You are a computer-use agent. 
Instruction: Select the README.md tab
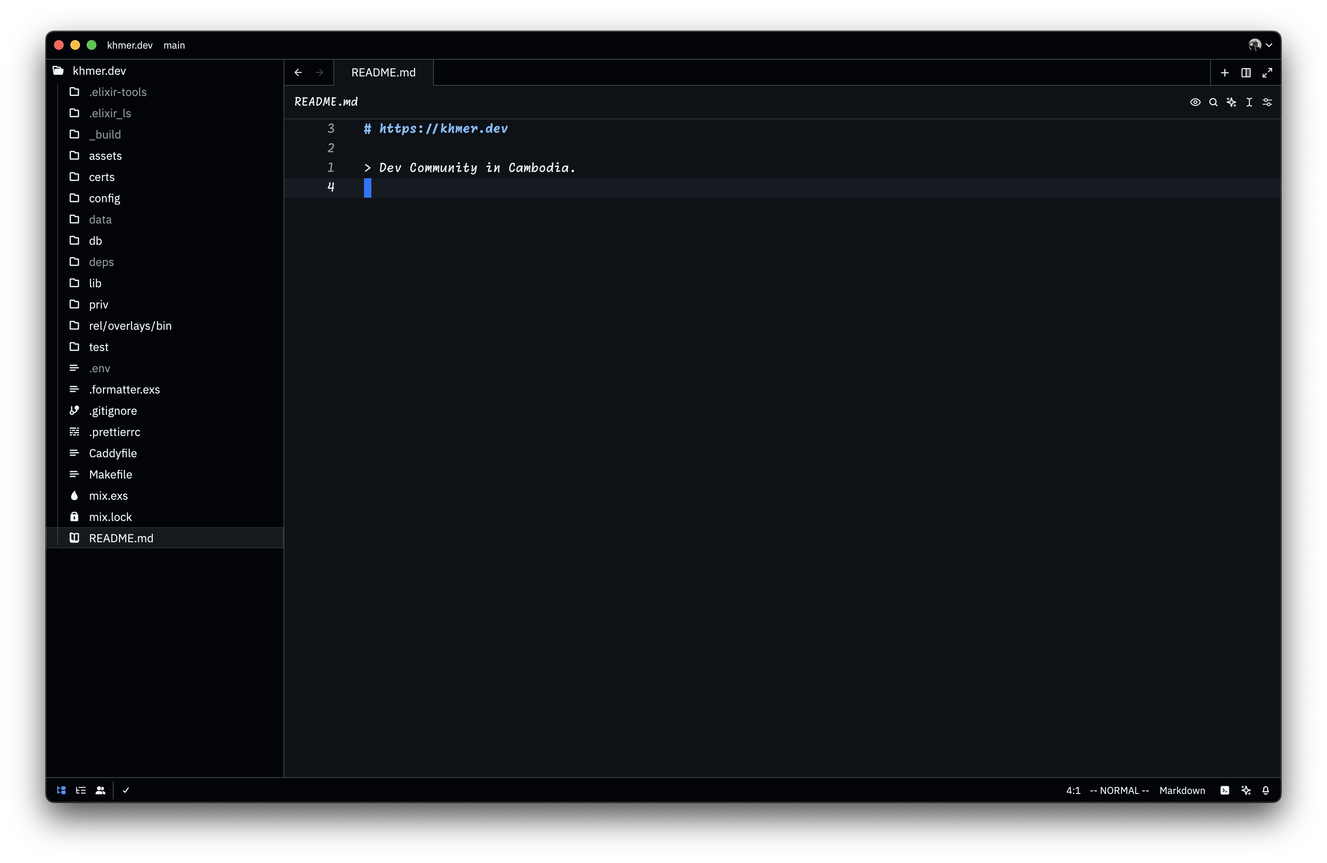(383, 72)
